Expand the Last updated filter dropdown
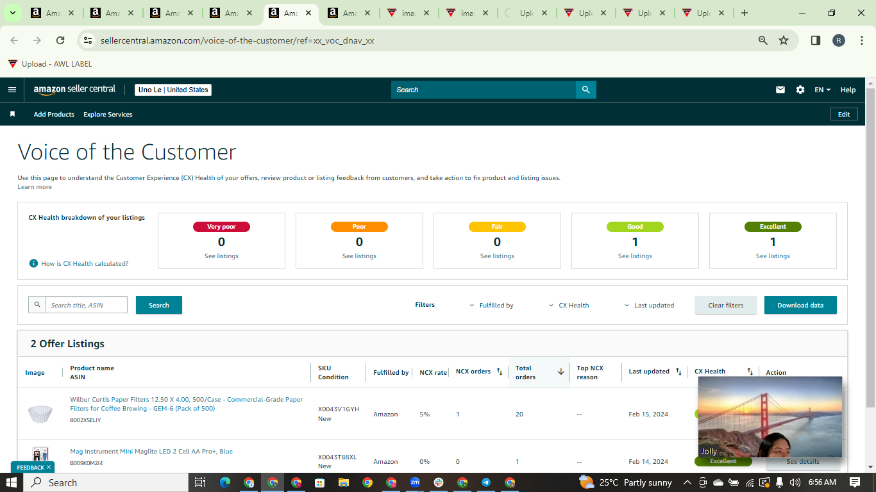Image resolution: width=876 pixels, height=492 pixels. click(649, 306)
